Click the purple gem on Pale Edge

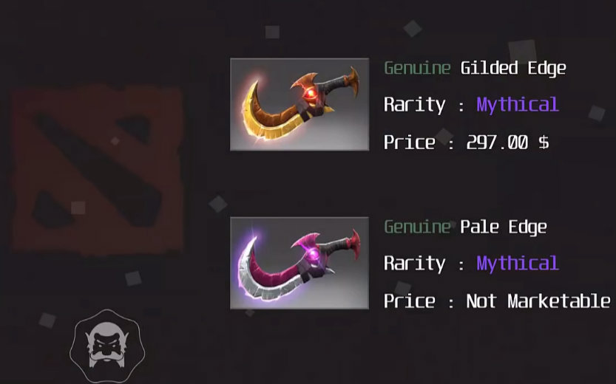point(314,256)
